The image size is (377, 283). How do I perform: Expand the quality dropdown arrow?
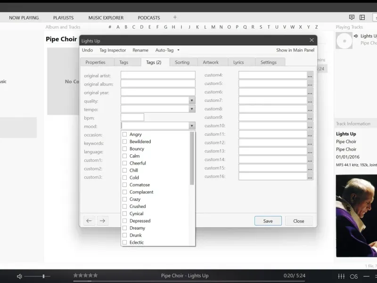click(192, 100)
